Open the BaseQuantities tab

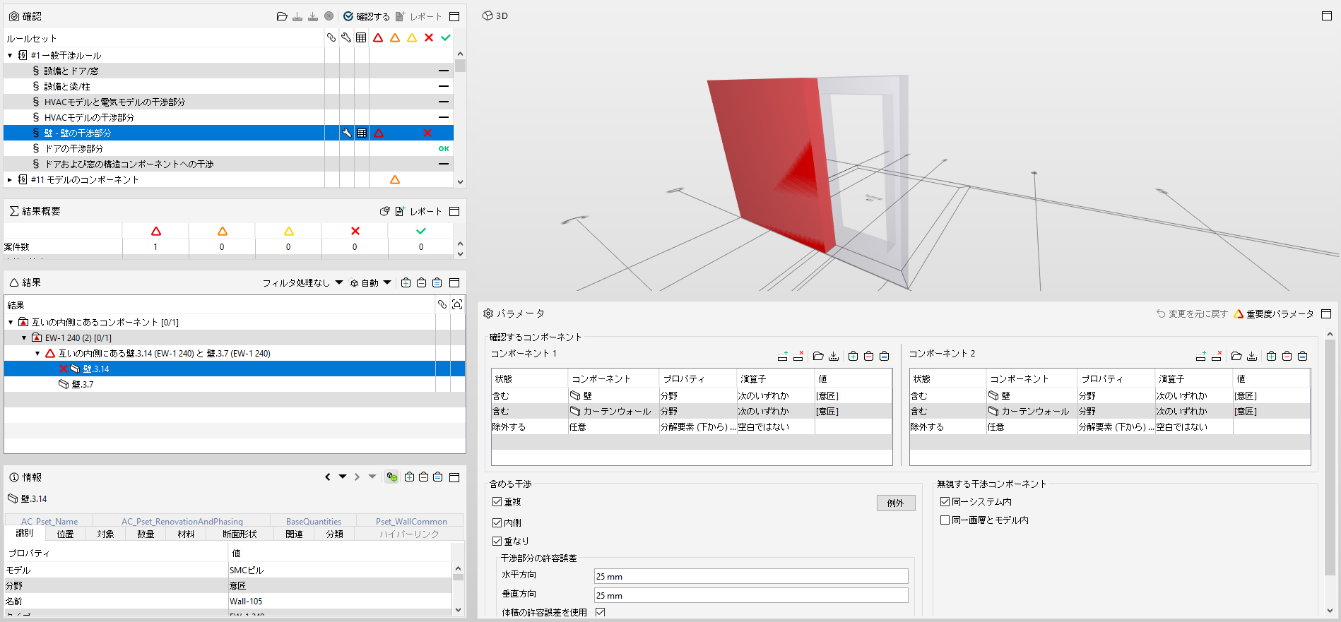coord(314,521)
